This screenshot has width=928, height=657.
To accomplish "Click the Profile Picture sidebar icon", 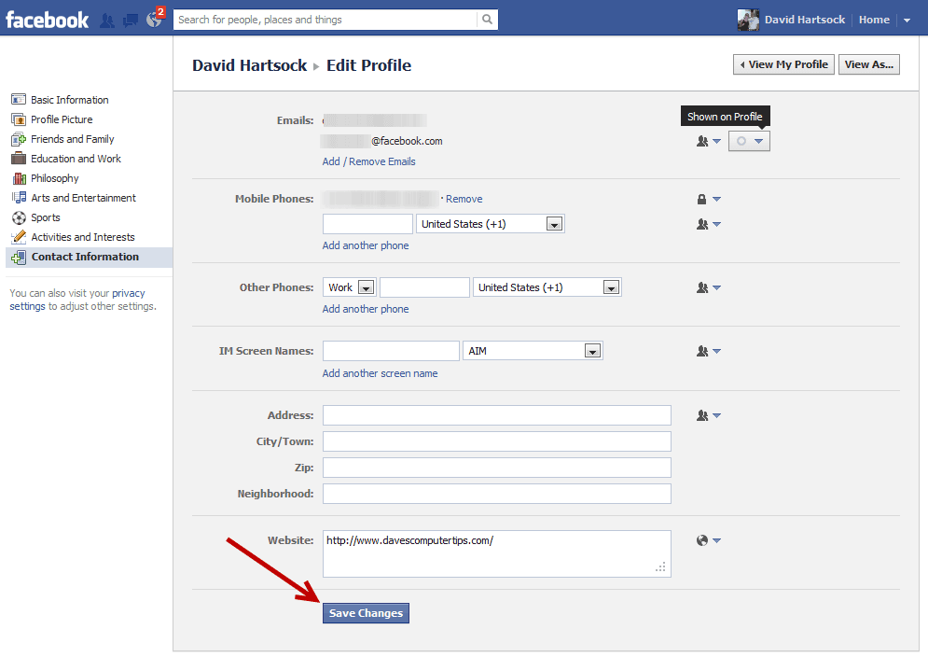I will pos(19,119).
